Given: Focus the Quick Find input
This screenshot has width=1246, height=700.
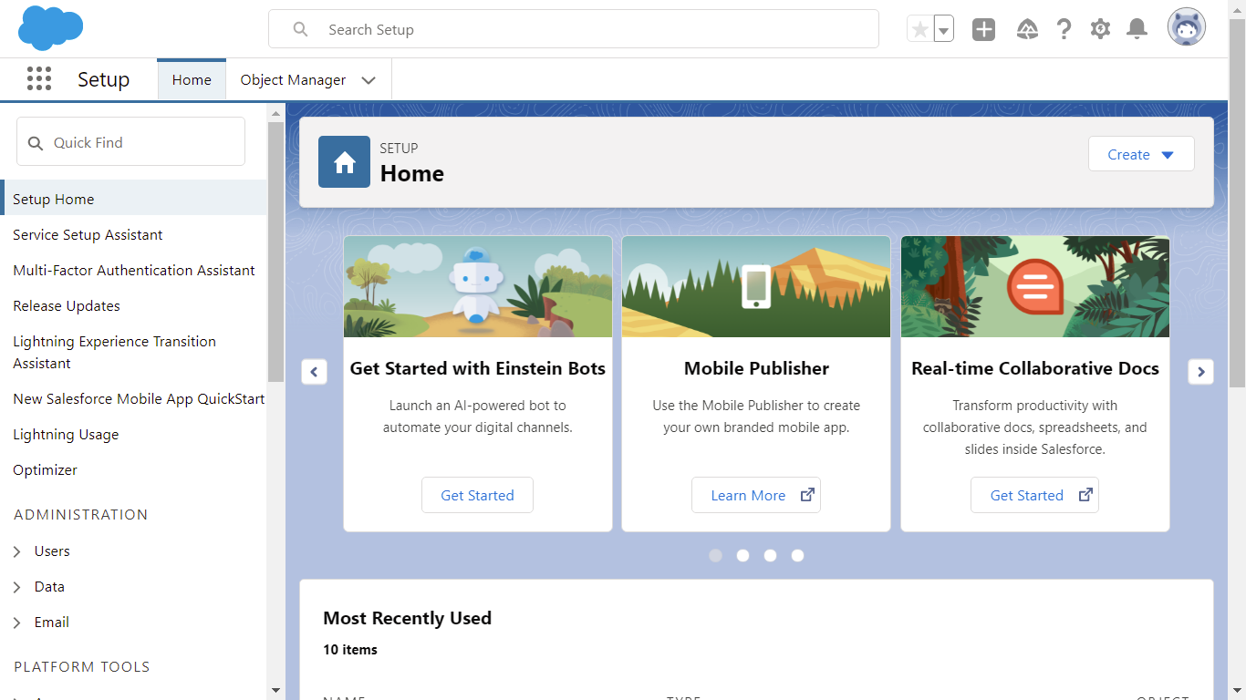Looking at the screenshot, I should tap(130, 141).
